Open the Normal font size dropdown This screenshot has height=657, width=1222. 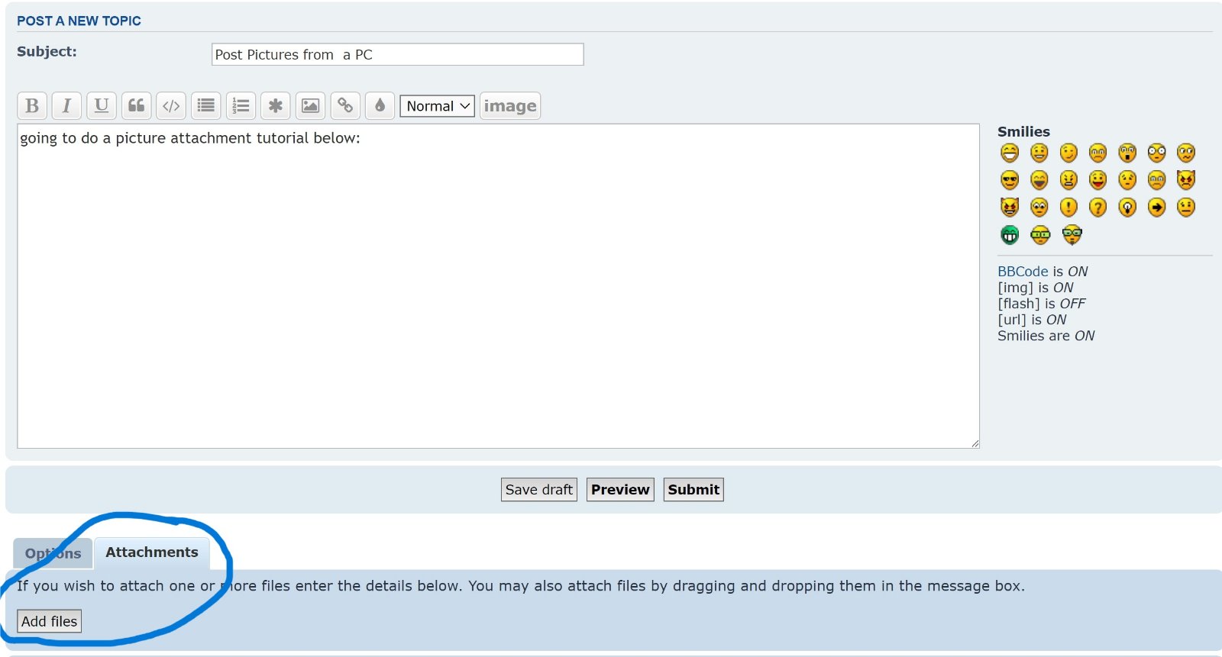click(x=438, y=106)
